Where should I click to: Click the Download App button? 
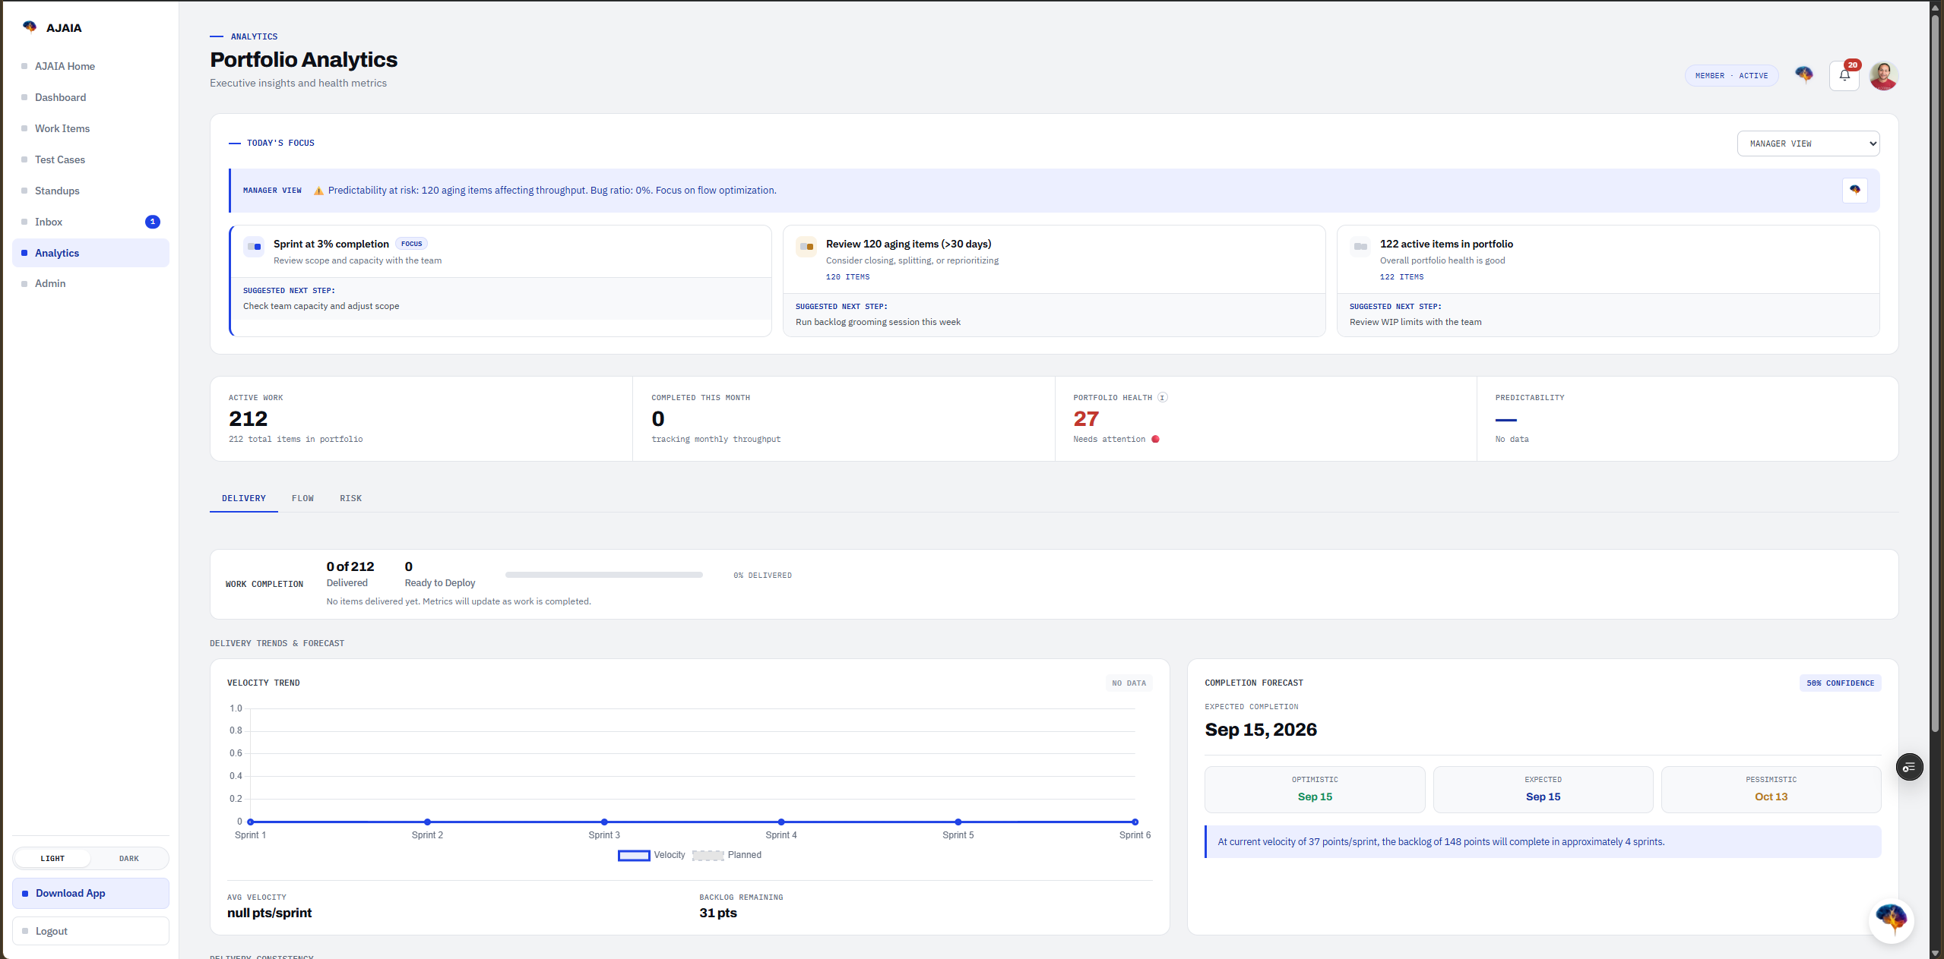click(90, 893)
